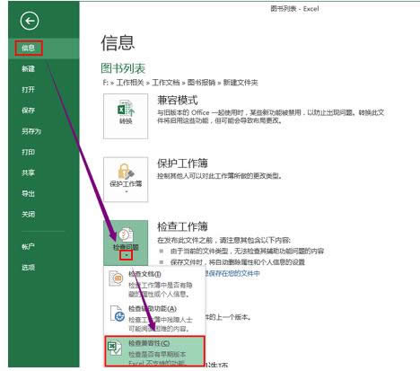Choose 另存为 in the sidebar
This screenshot has height=371, width=420.
(44, 131)
